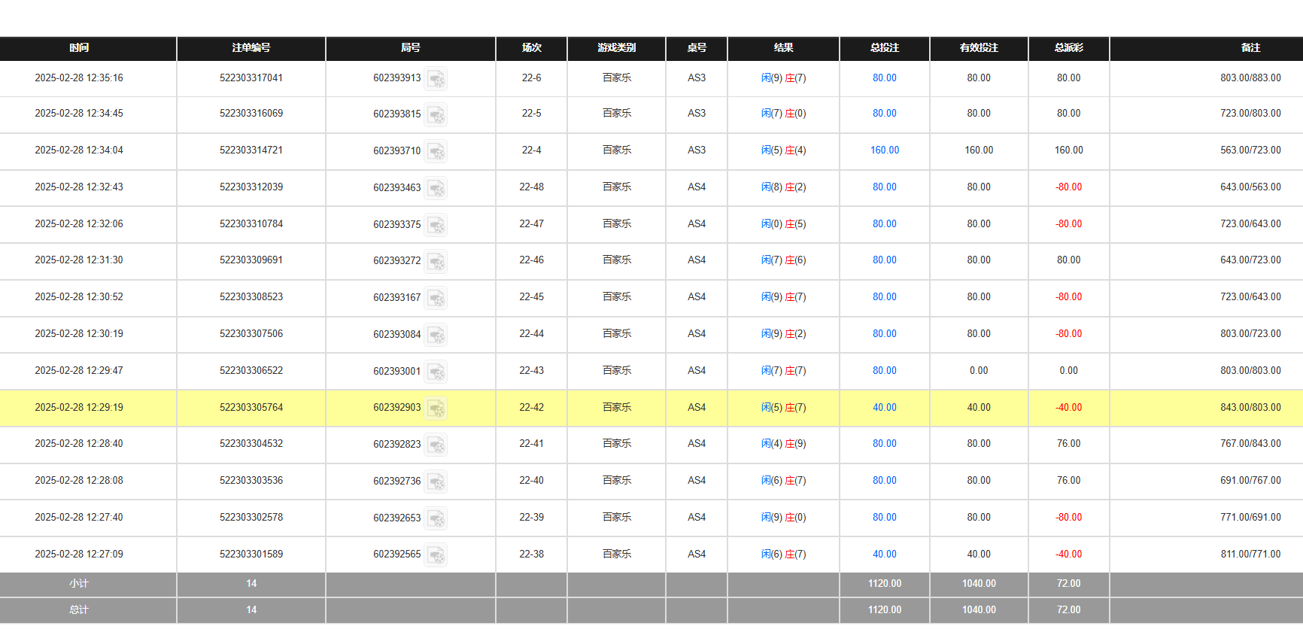Click the video icon next to round 602393815

(x=436, y=114)
